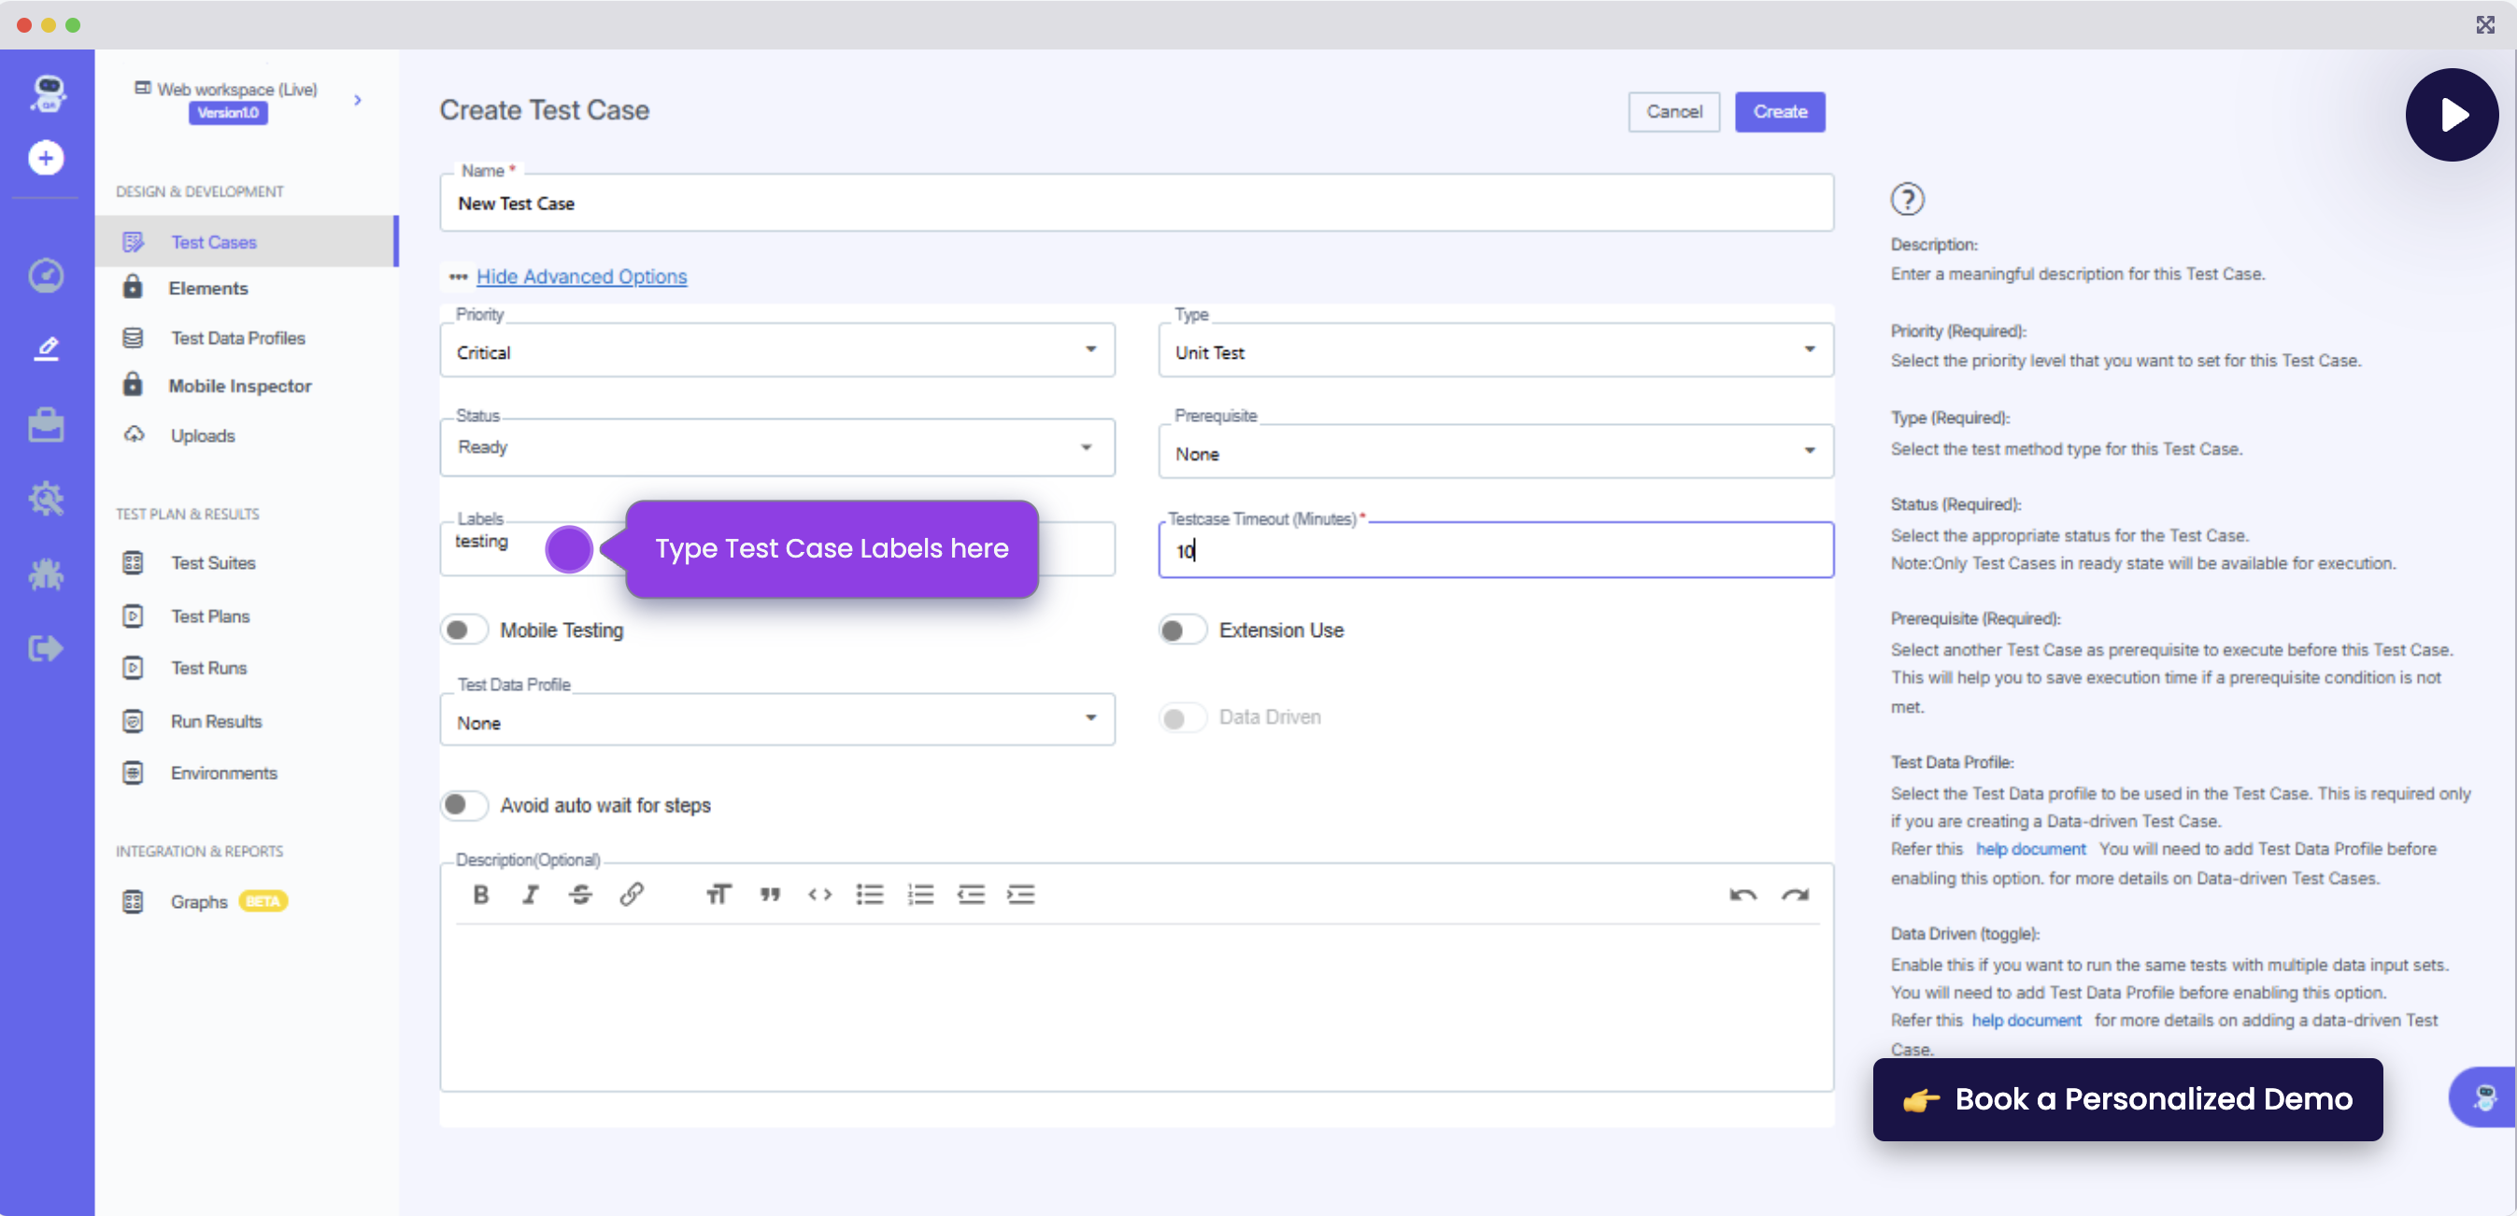Click the Bold formatting icon
Image resolution: width=2517 pixels, height=1216 pixels.
[479, 894]
